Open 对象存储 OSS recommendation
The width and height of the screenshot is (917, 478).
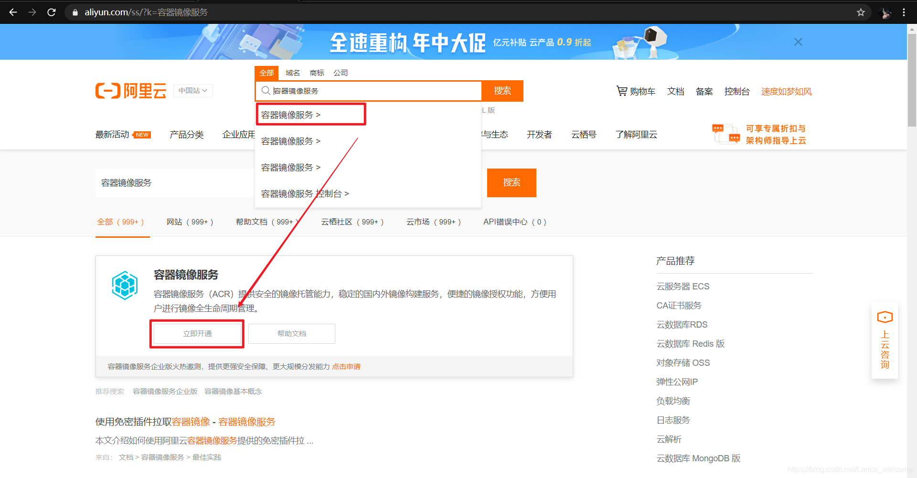(x=683, y=363)
